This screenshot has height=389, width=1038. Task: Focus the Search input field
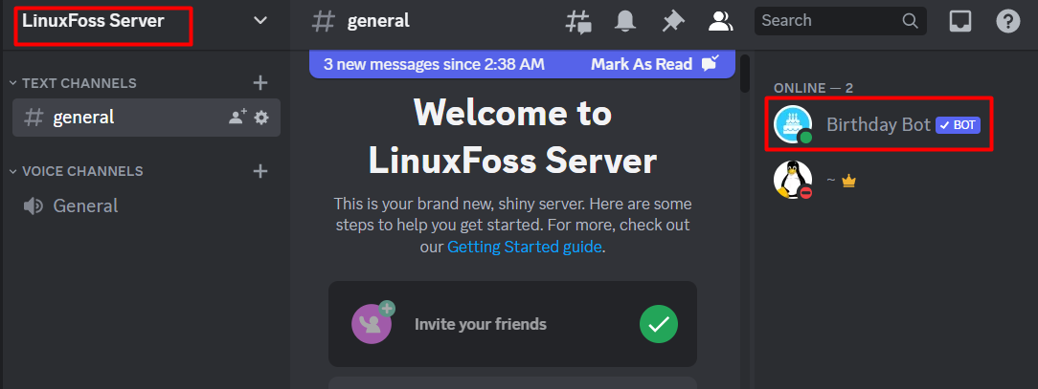(840, 20)
